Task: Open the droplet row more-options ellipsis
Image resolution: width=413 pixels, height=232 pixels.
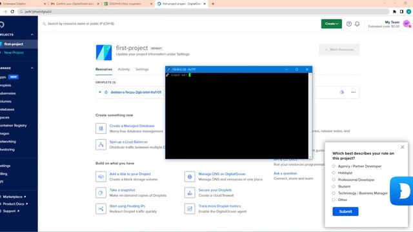Action: click(354, 92)
